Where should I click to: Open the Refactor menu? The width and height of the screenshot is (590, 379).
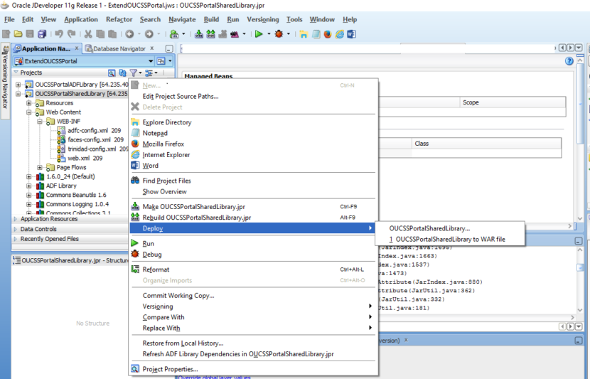click(x=119, y=20)
